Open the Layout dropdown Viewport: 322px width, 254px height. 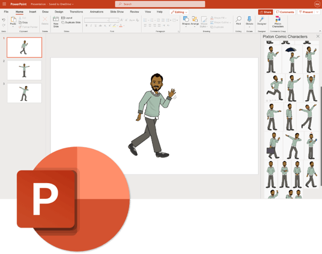(67, 18)
